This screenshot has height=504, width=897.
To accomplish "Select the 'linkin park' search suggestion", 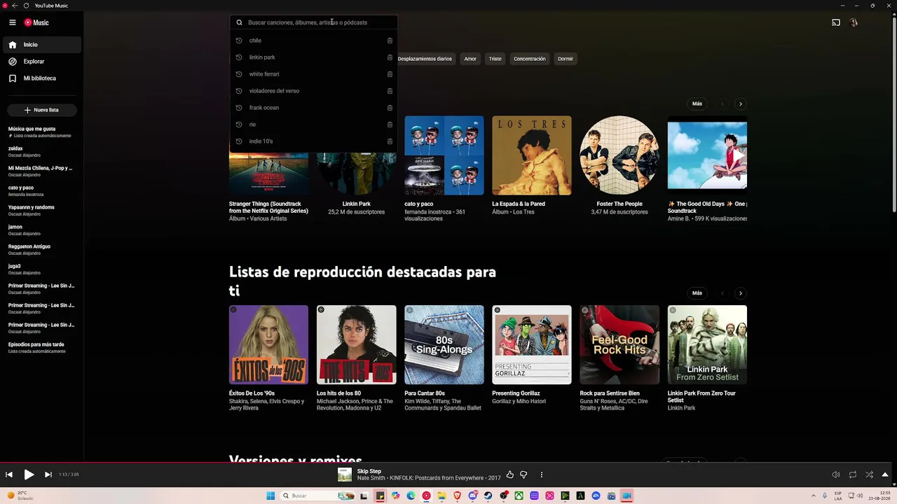I will tap(314, 57).
